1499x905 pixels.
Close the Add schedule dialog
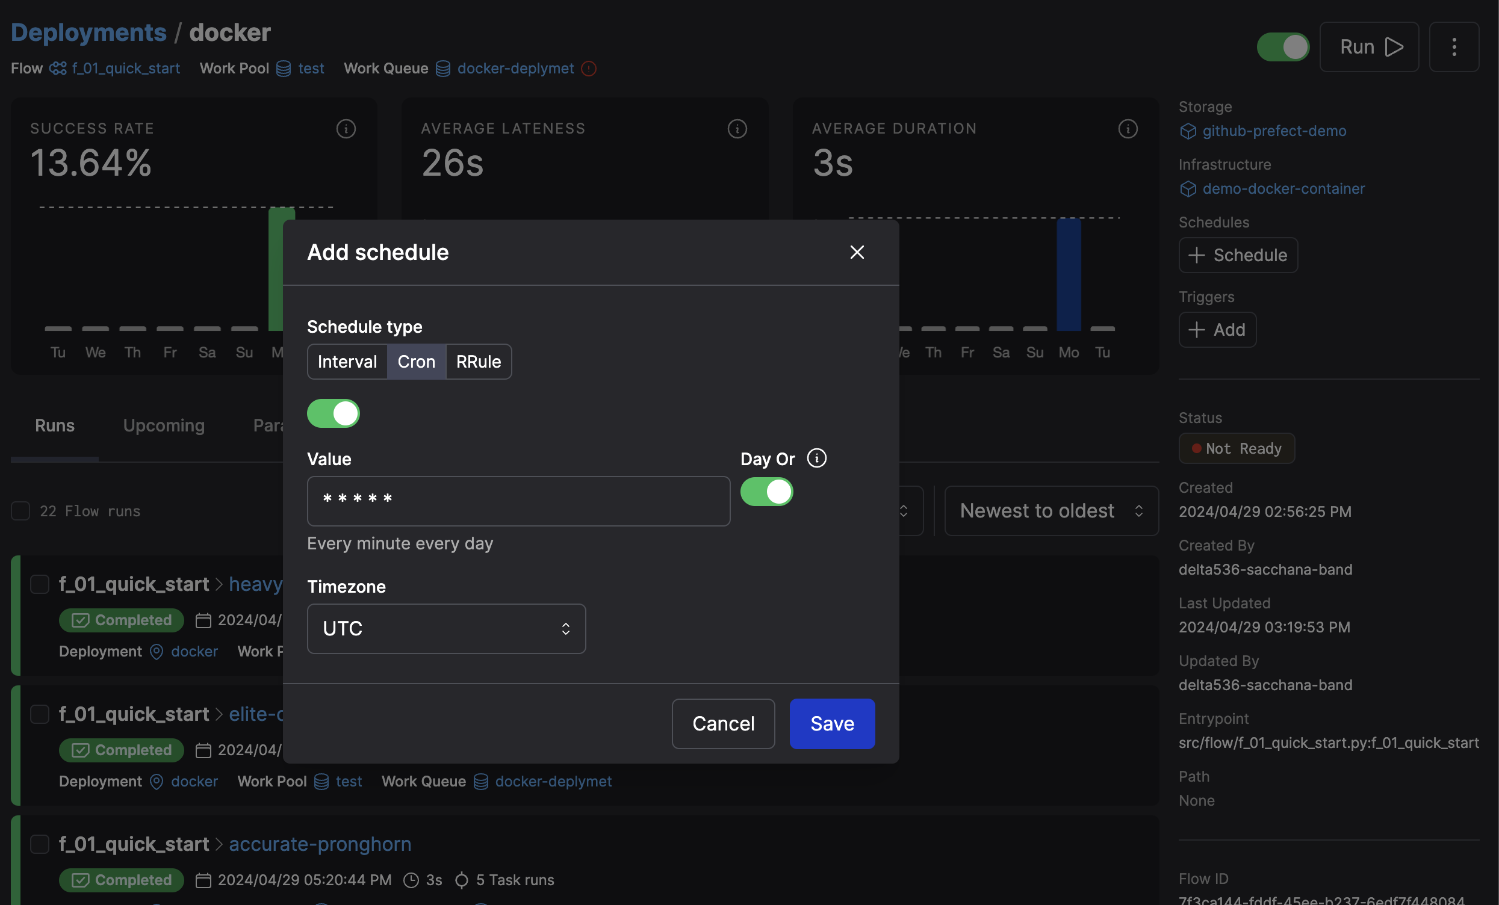pyautogui.click(x=857, y=252)
